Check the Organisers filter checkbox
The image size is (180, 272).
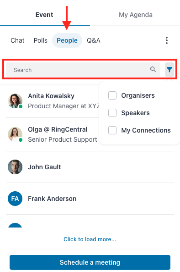[112, 95]
